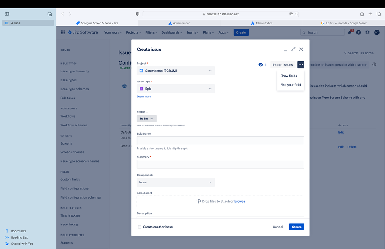Click the browse attachment link
Image resolution: width=385 pixels, height=249 pixels.
click(x=240, y=201)
